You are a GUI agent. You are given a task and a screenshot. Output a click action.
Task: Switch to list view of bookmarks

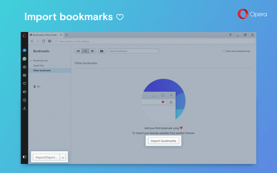click(x=92, y=51)
